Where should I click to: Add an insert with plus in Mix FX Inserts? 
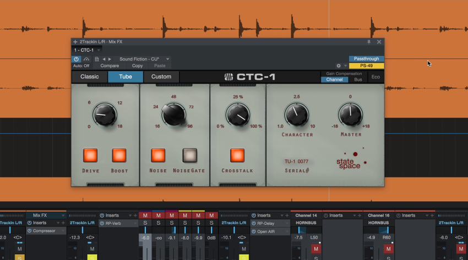point(63,223)
